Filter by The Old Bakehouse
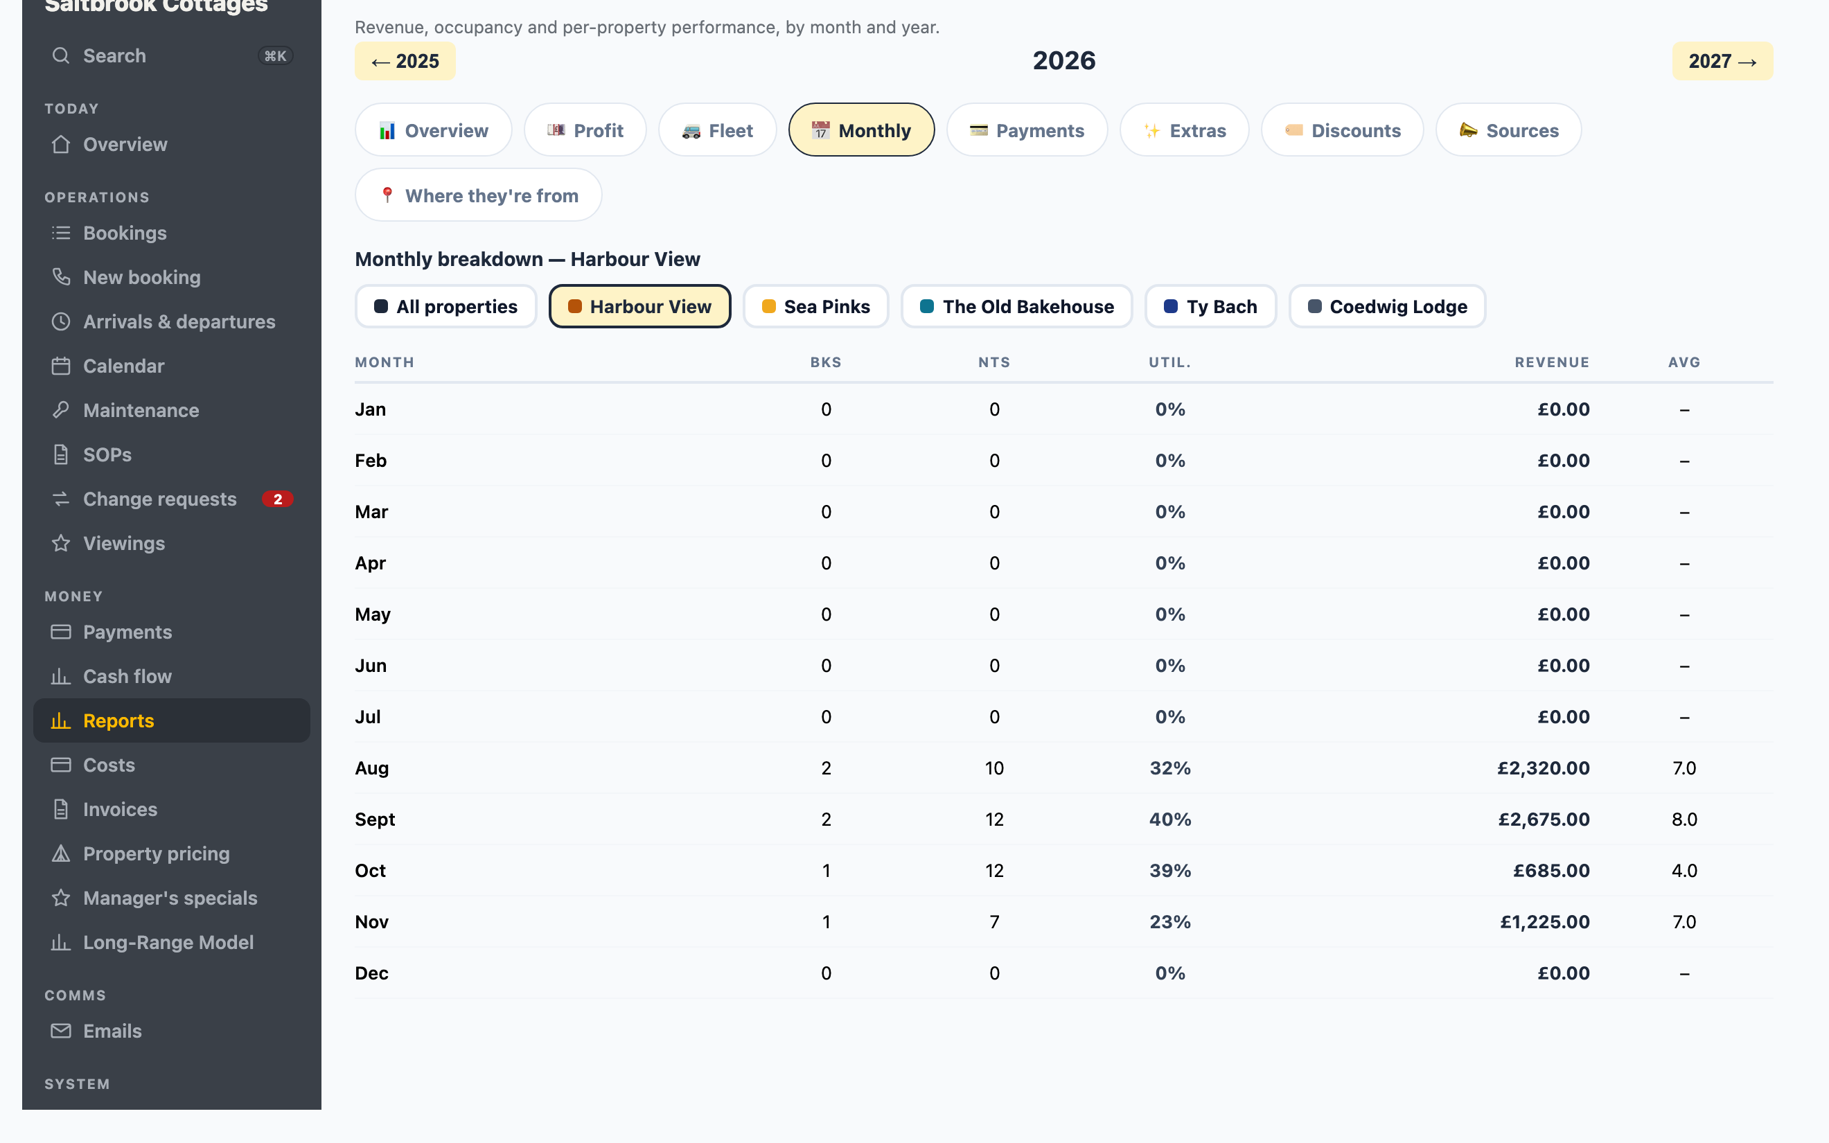The image size is (1829, 1143). (x=1016, y=306)
